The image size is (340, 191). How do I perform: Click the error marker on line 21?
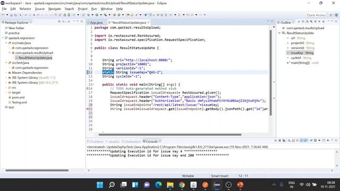pos(87,109)
